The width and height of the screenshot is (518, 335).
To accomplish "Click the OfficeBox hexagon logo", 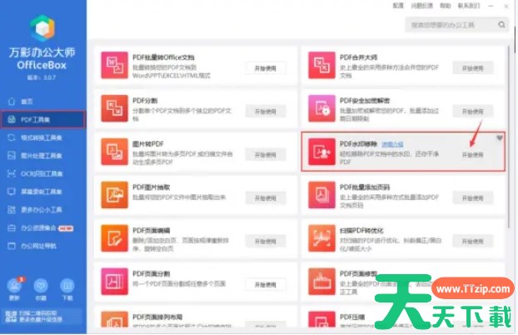I will [42, 28].
